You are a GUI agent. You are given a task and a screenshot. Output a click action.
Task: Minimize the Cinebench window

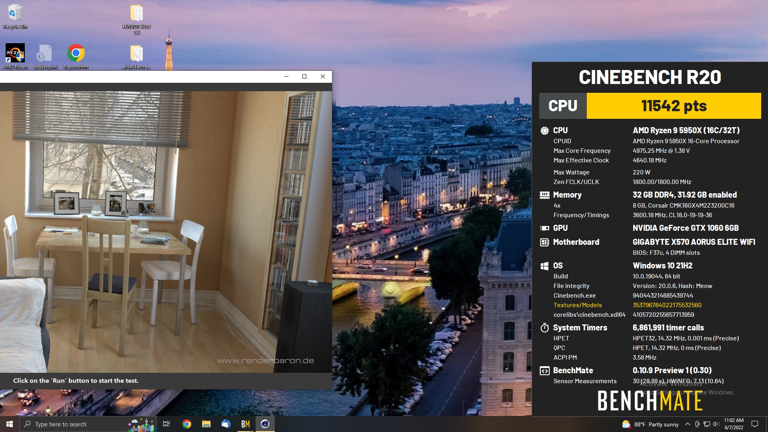(286, 76)
